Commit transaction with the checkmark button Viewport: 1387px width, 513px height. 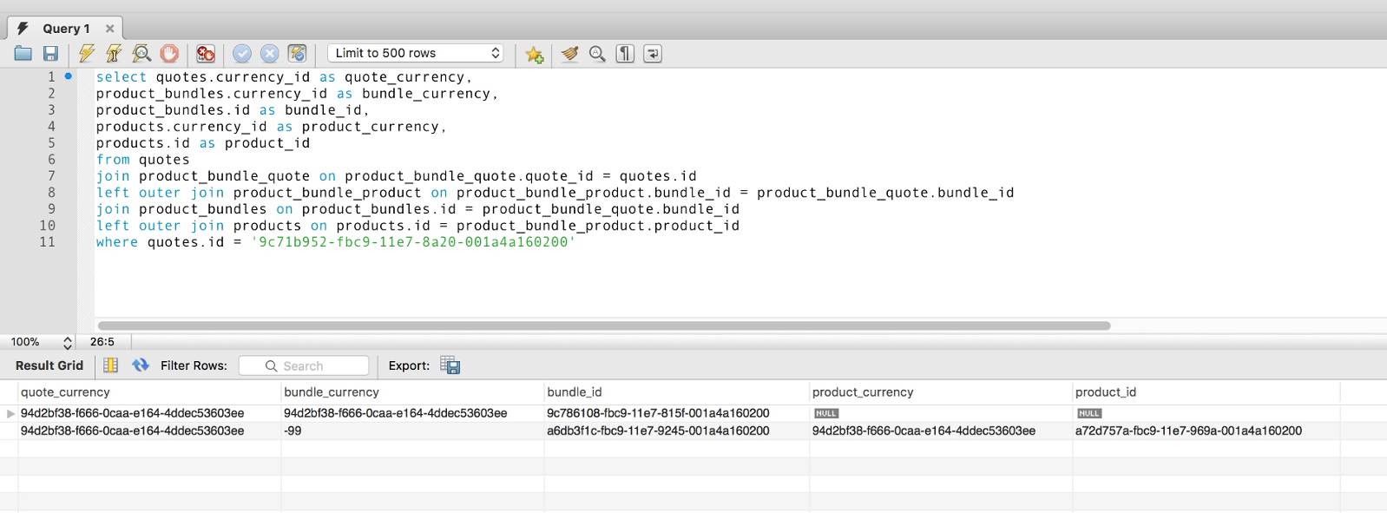tap(242, 54)
